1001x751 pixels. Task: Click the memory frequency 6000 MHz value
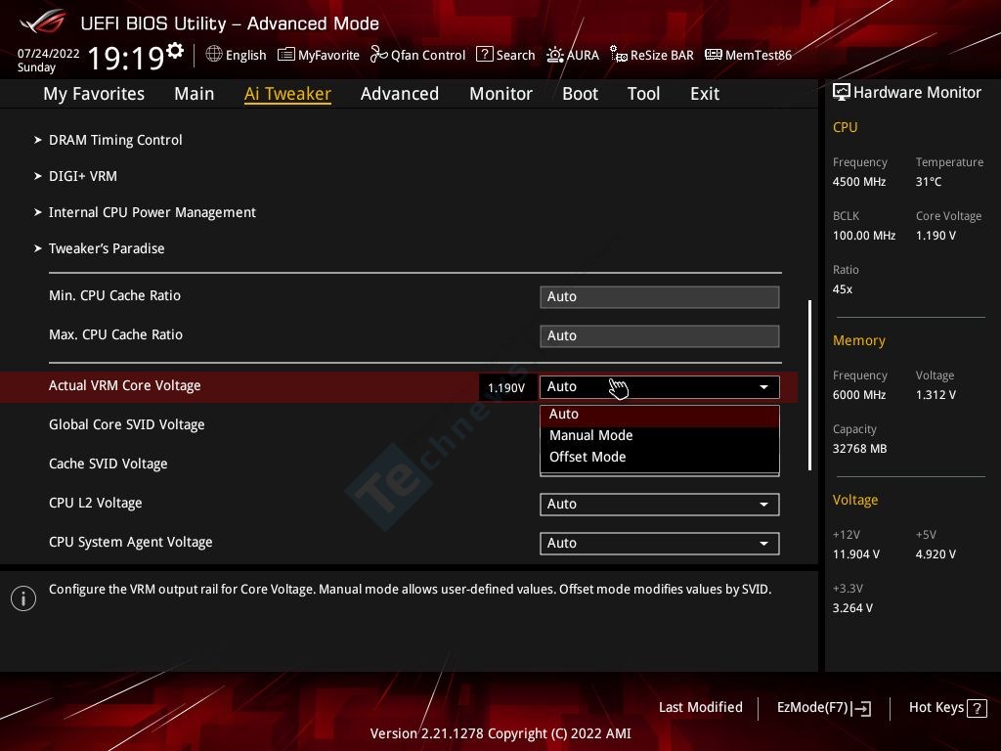pos(858,395)
